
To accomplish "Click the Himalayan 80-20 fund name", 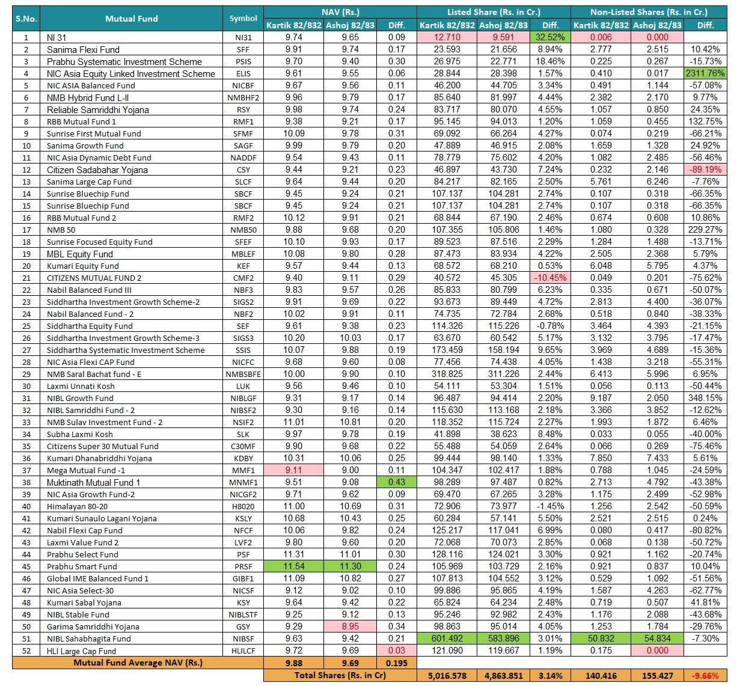I will 78,506.
